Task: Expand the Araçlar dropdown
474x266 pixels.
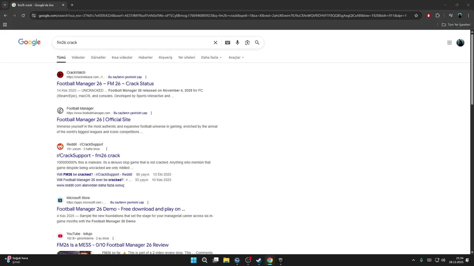Action: [x=236, y=58]
